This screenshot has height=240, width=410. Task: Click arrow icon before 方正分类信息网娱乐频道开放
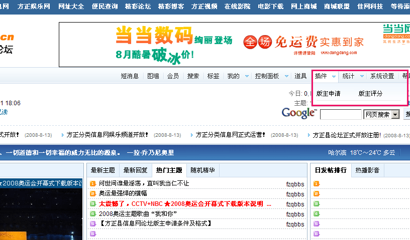coord(62,135)
